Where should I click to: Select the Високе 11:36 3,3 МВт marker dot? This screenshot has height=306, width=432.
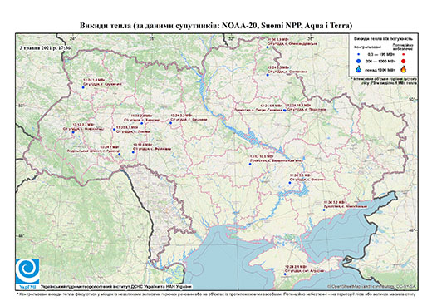290,183
